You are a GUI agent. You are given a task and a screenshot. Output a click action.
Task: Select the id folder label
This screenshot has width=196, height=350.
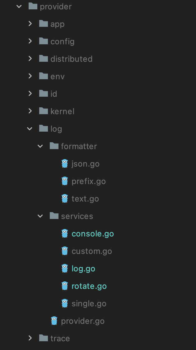54,94
